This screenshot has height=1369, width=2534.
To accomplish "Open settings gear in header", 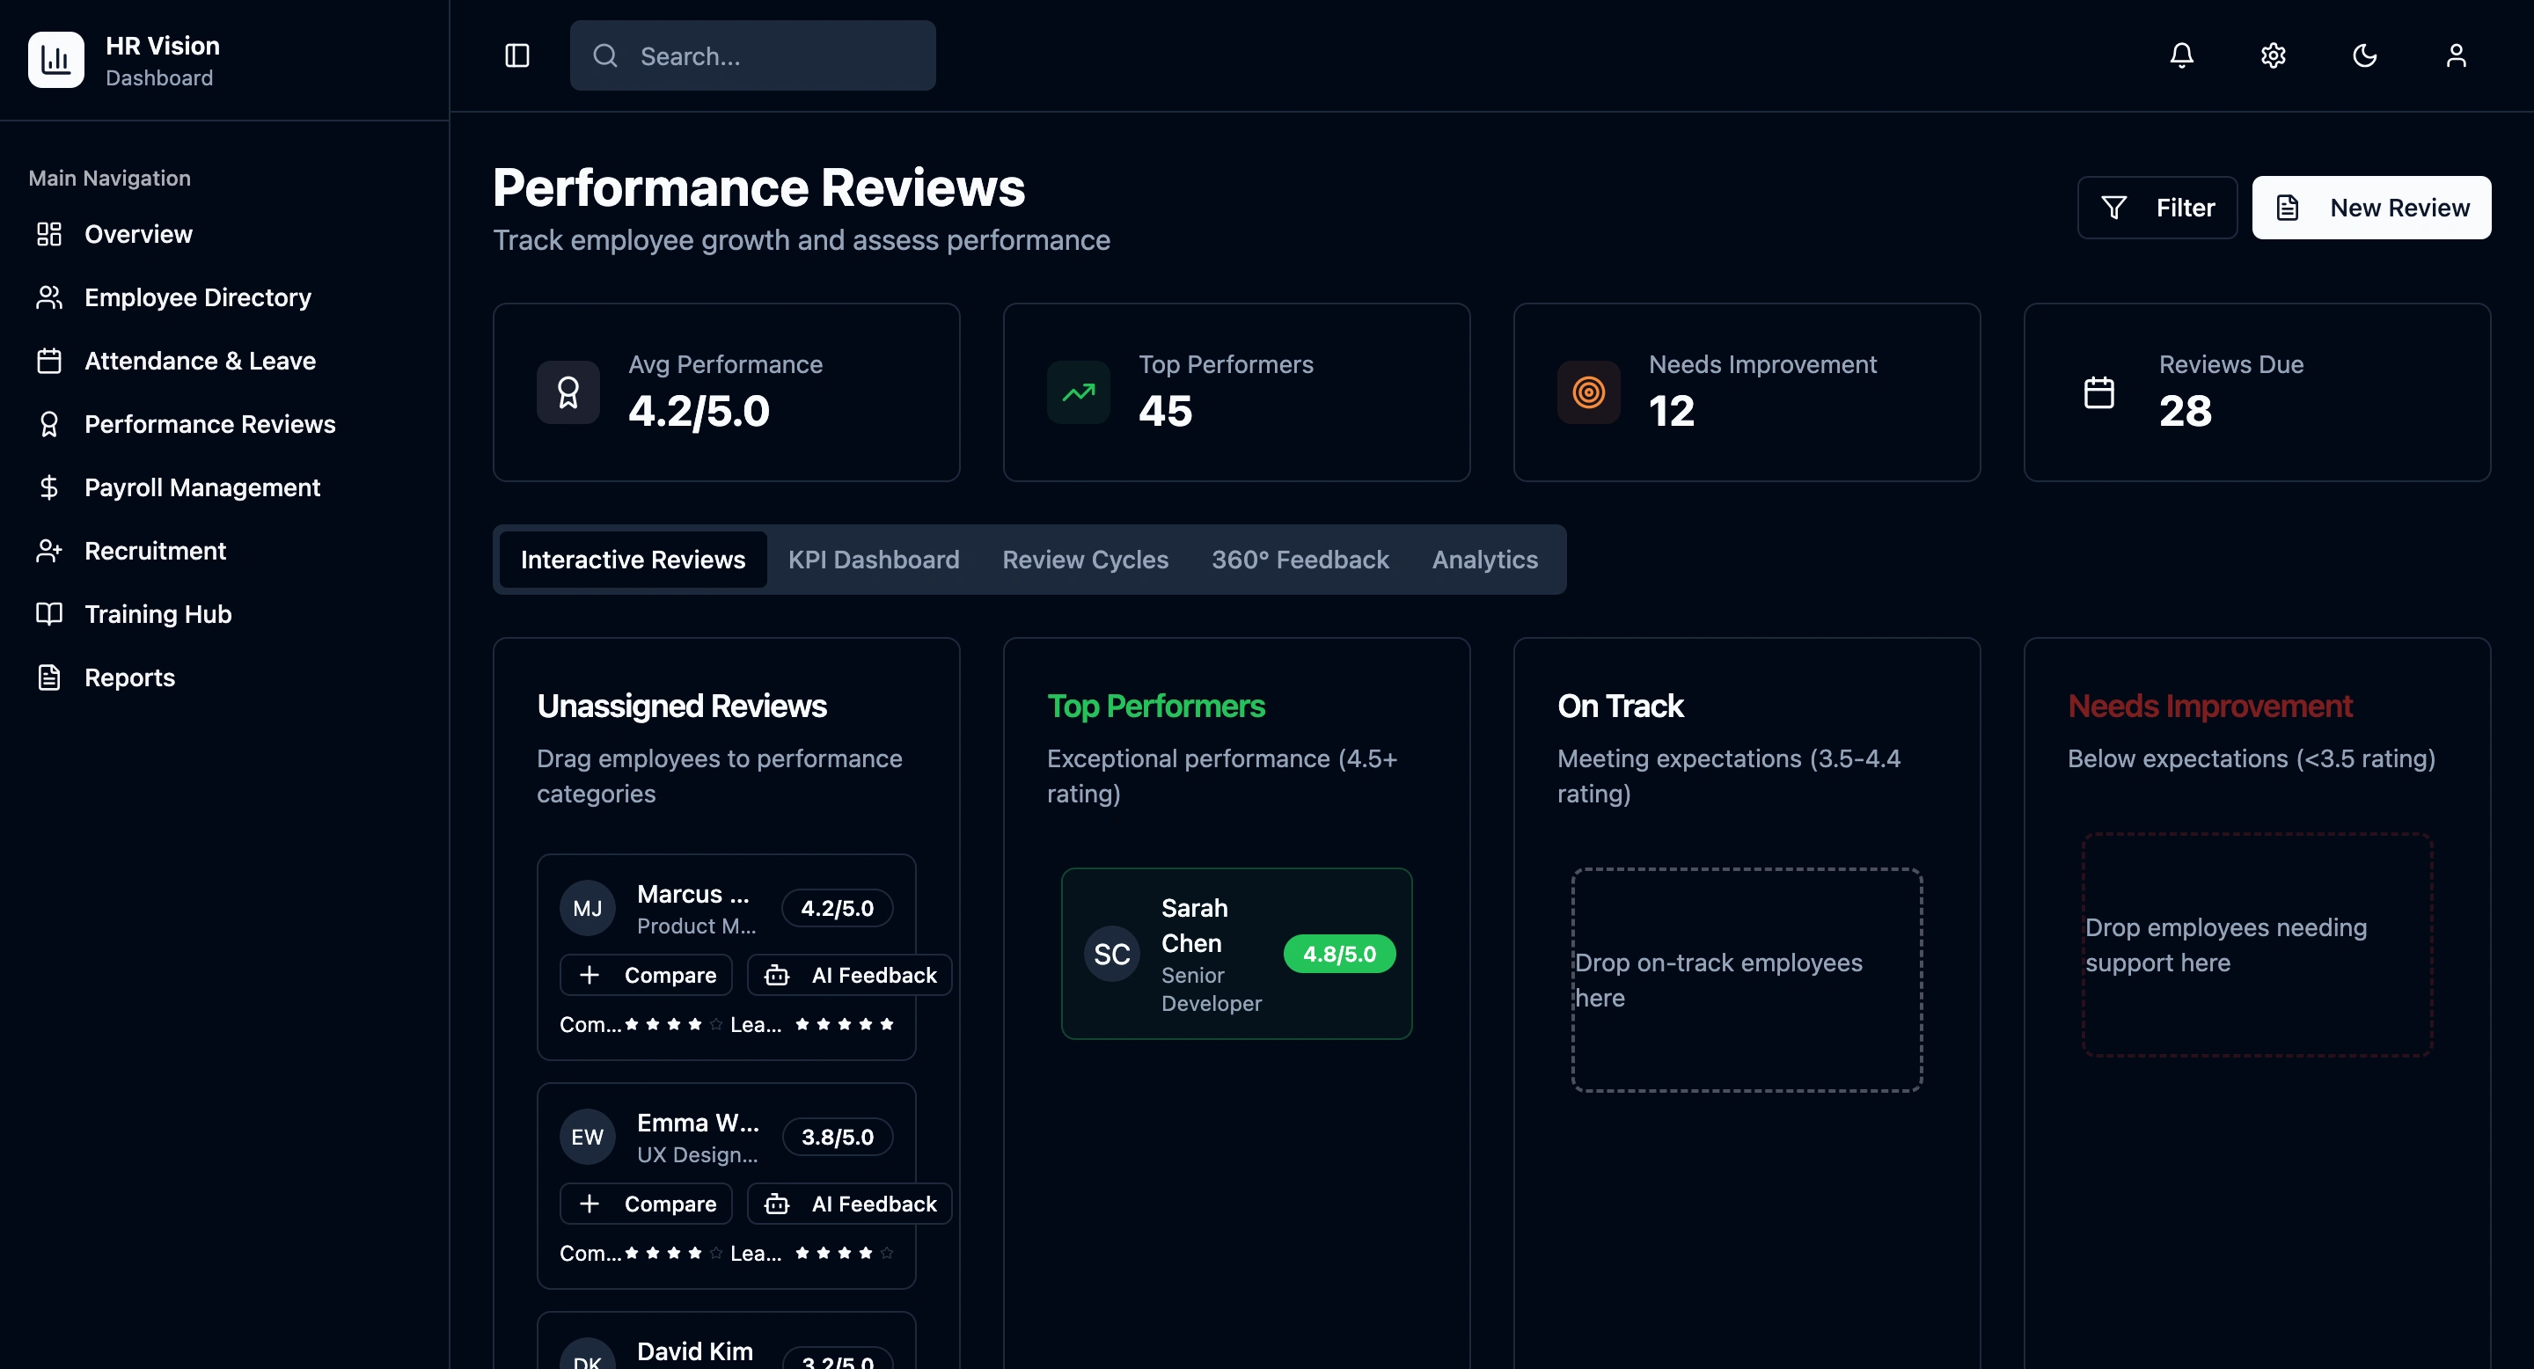I will click(x=2273, y=56).
